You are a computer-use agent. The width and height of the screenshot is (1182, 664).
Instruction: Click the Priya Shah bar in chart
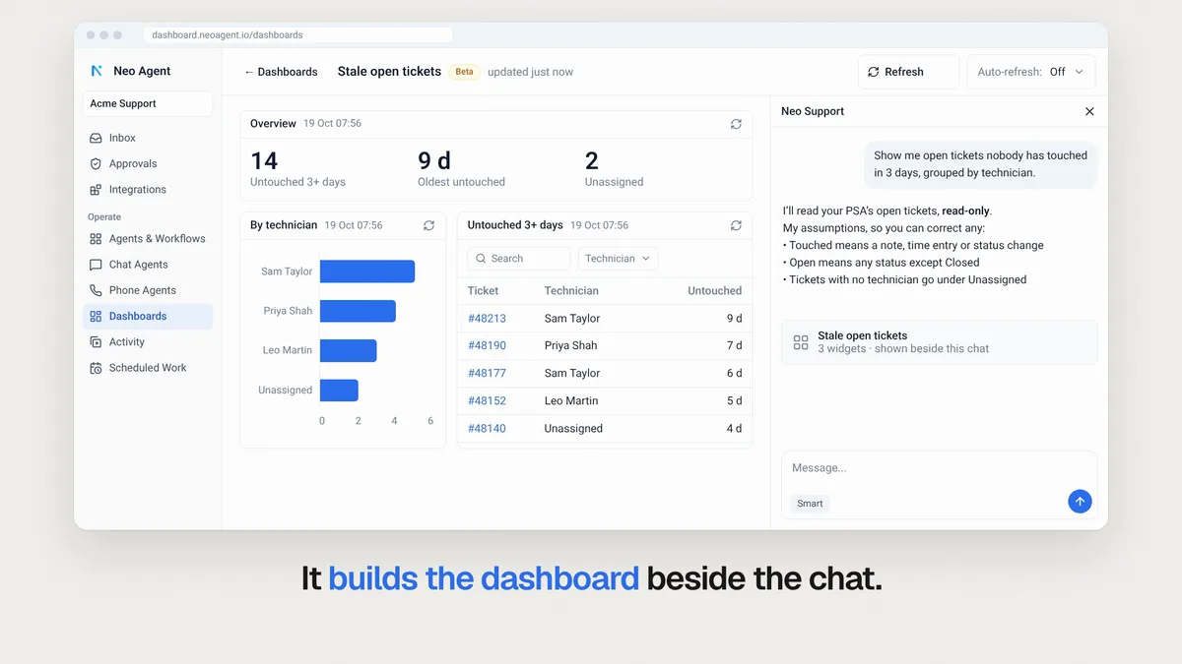coord(358,311)
